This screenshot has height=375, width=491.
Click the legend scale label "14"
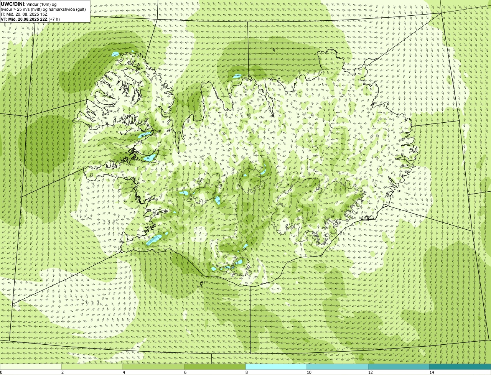pyautogui.click(x=432, y=372)
